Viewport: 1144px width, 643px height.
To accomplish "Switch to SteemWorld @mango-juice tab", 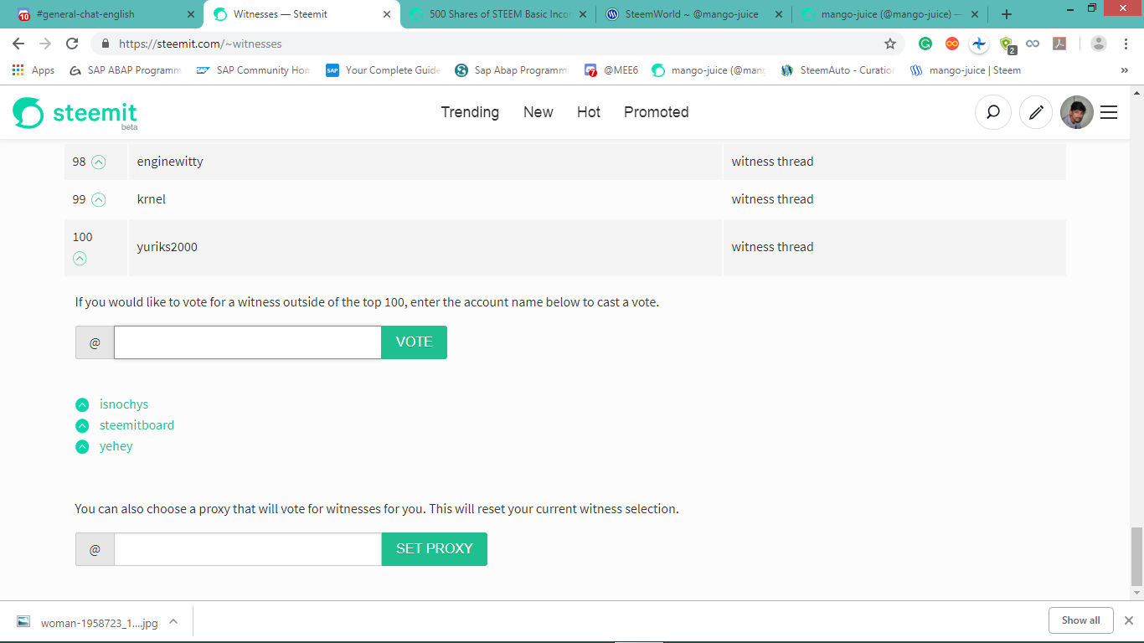I will 694,14.
